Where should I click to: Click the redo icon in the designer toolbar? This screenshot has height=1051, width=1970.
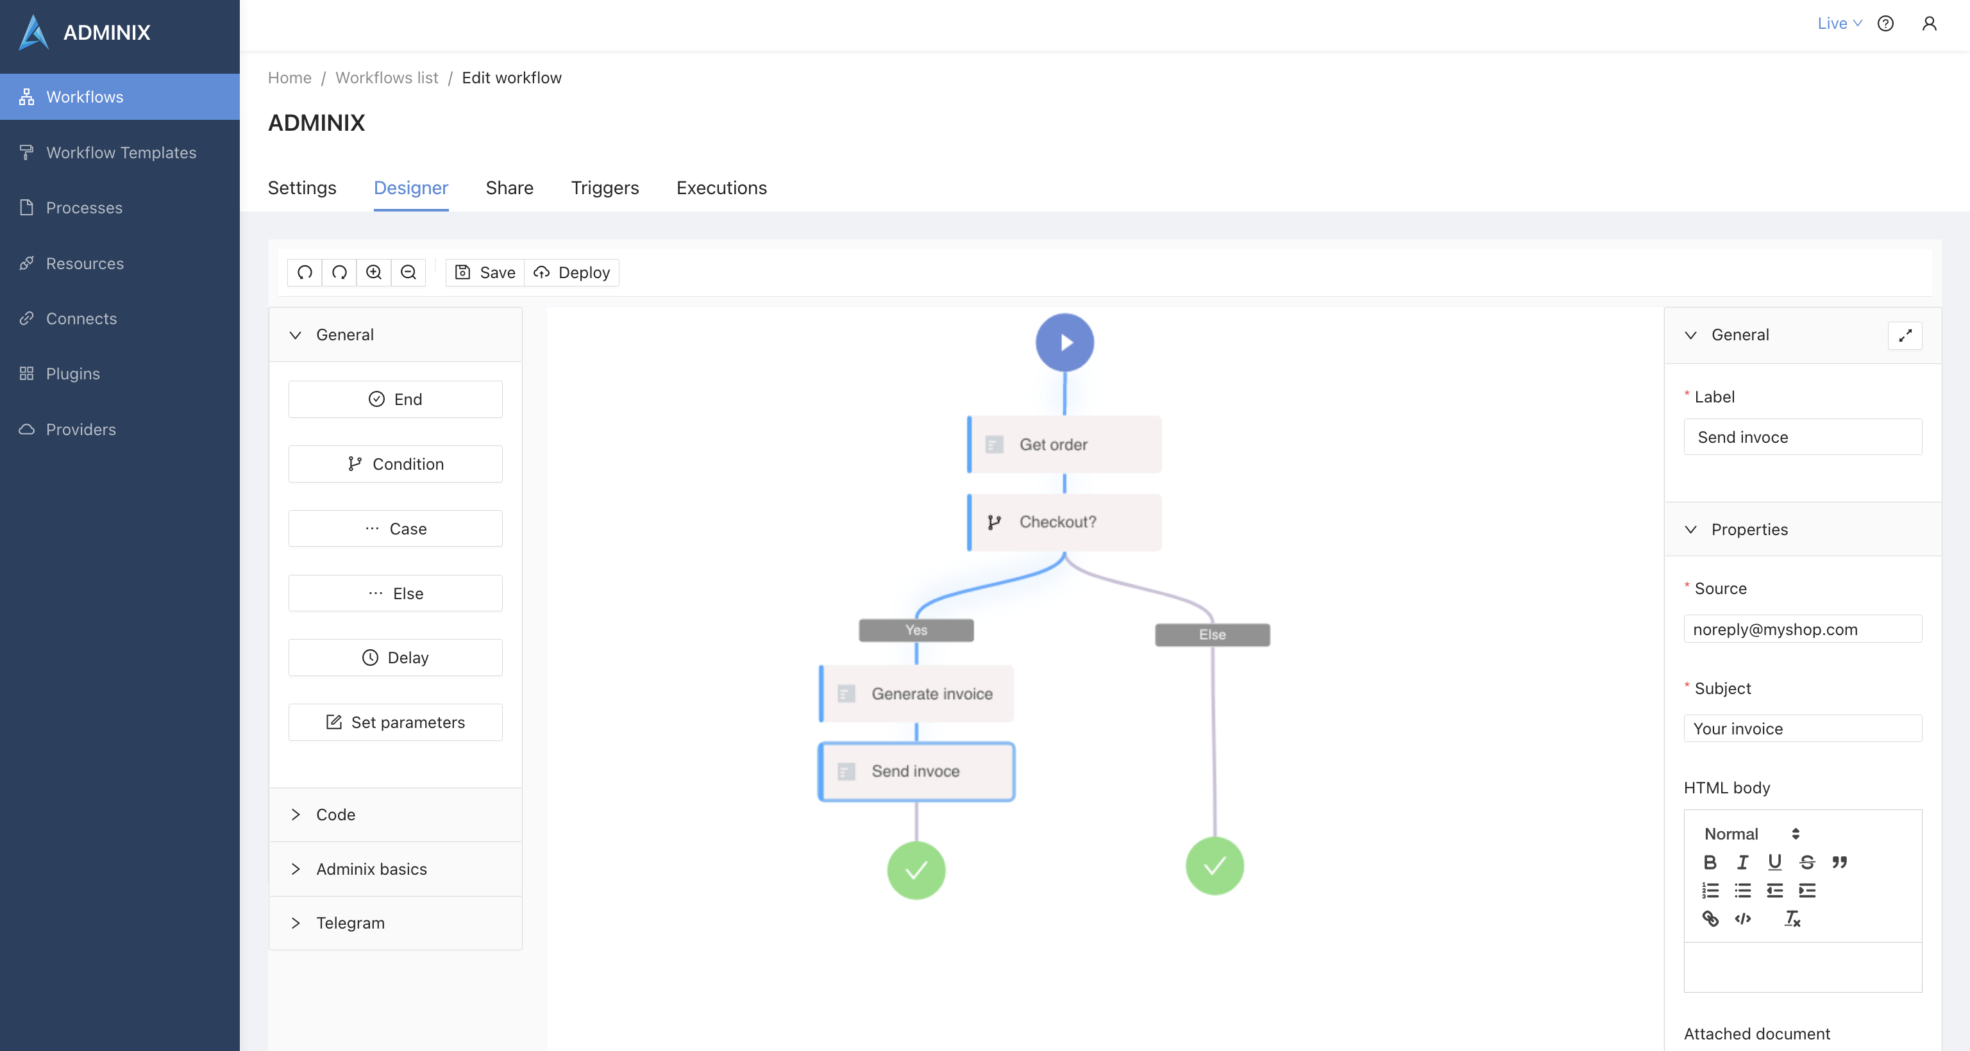tap(339, 272)
